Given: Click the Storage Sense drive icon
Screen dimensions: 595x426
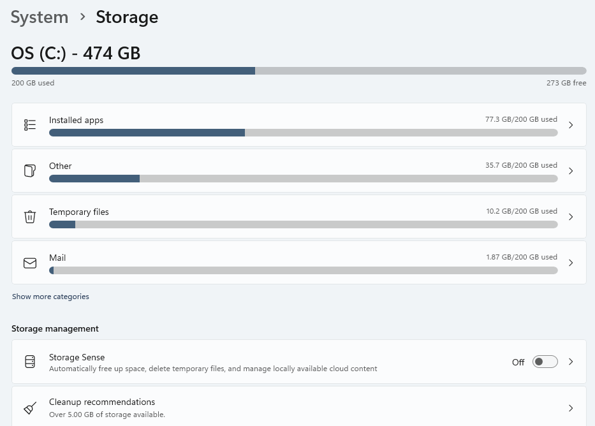Looking at the screenshot, I should [x=30, y=362].
